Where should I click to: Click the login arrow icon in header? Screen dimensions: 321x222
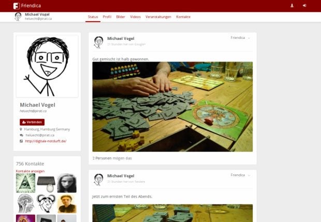(304, 6)
